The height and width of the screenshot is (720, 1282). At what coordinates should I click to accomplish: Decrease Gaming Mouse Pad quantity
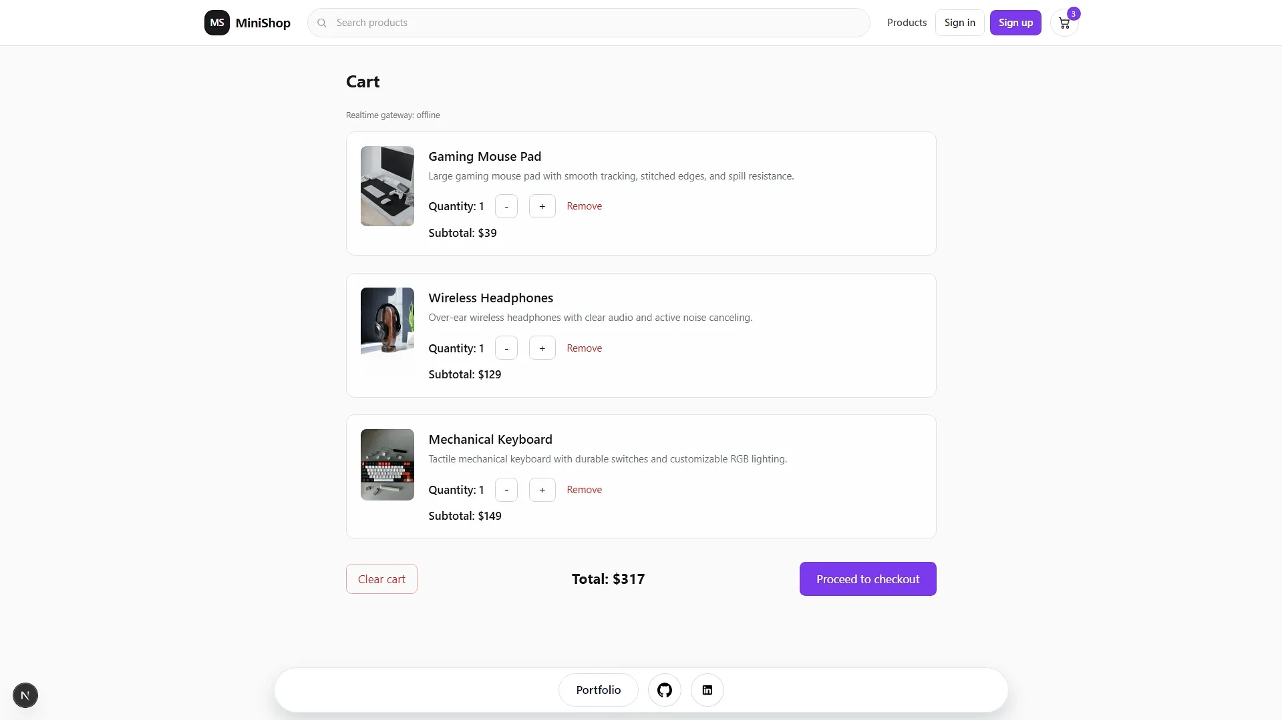(x=506, y=206)
